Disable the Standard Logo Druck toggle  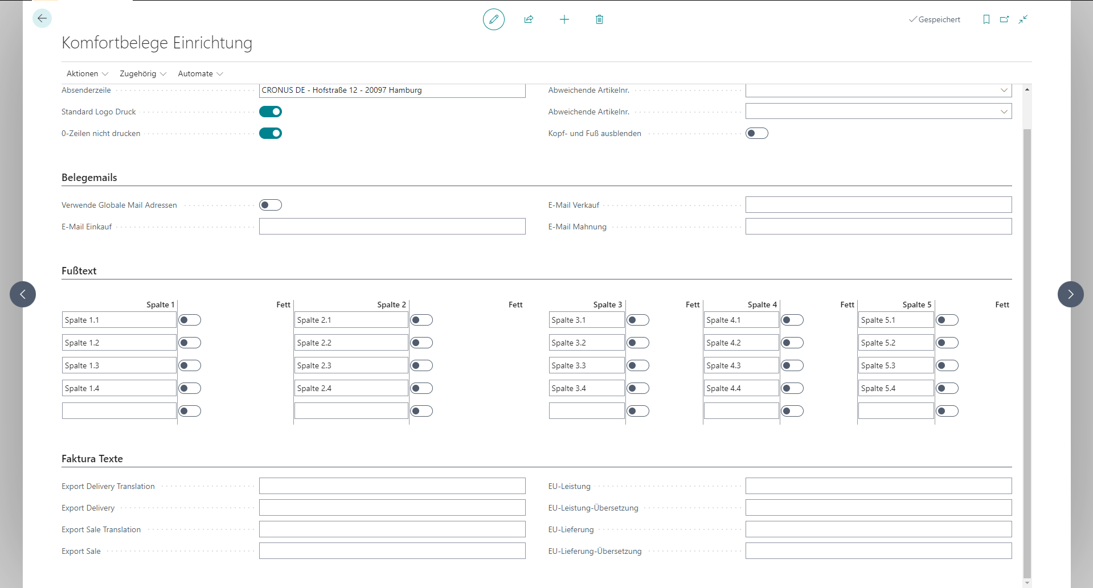(271, 112)
